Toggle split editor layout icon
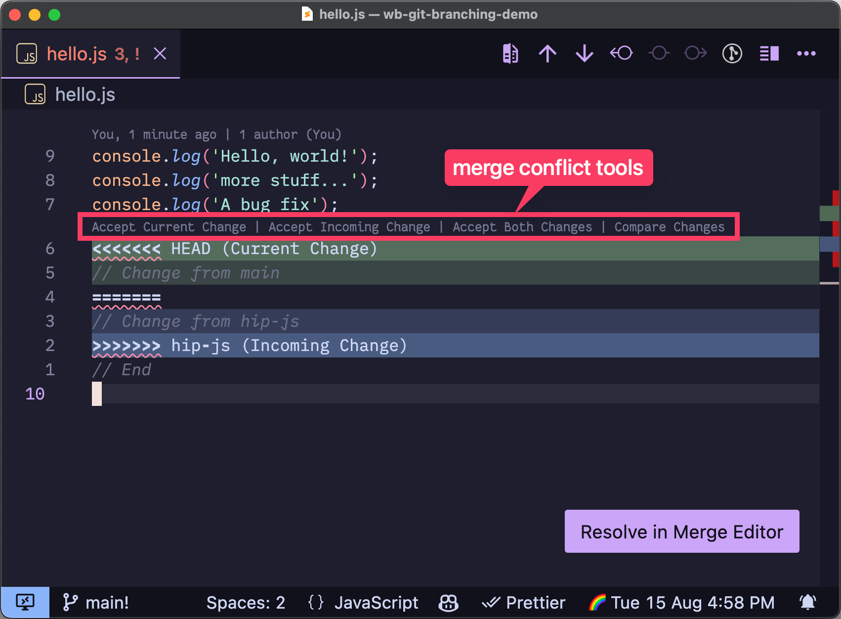 point(769,53)
